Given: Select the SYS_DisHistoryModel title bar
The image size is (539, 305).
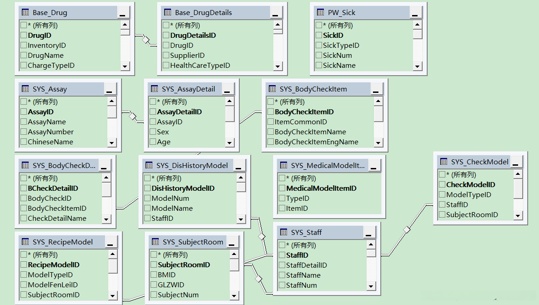Looking at the screenshot, I should click(188, 165).
